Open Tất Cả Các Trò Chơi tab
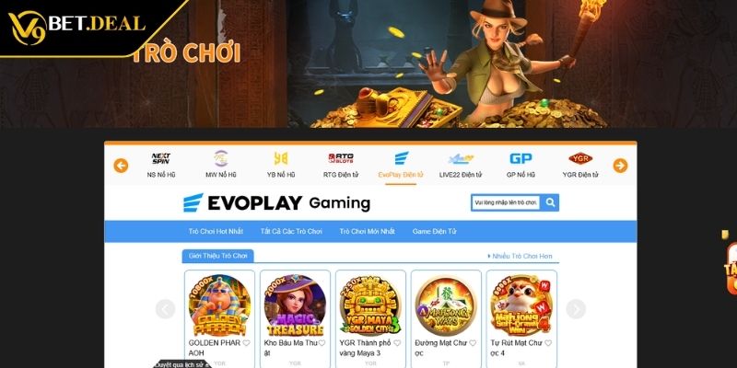This screenshot has height=368, width=737. click(x=291, y=232)
